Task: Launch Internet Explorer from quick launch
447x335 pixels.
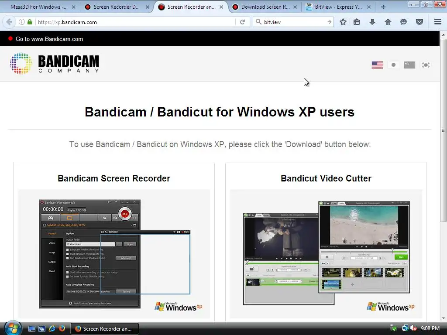Action: coord(52,329)
